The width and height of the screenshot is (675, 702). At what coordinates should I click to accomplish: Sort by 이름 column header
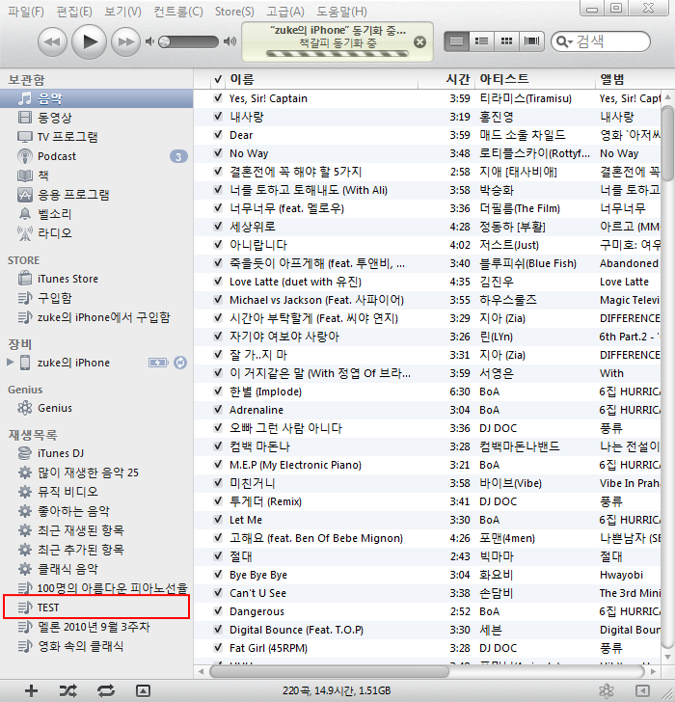(x=322, y=79)
